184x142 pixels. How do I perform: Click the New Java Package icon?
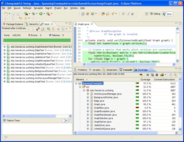click(88, 14)
